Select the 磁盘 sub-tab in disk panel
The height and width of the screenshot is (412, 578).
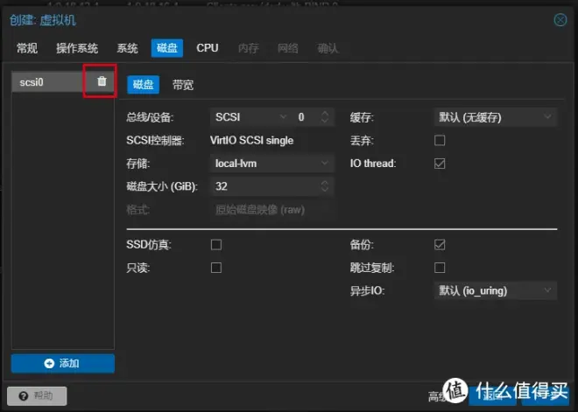pos(143,85)
